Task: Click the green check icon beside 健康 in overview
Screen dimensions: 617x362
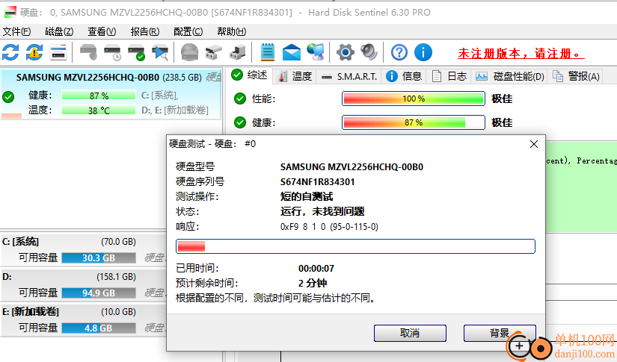Action: coord(239,122)
